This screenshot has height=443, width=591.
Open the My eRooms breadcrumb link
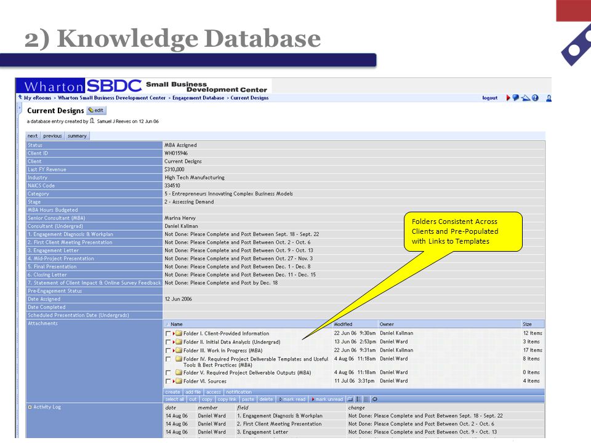38,98
